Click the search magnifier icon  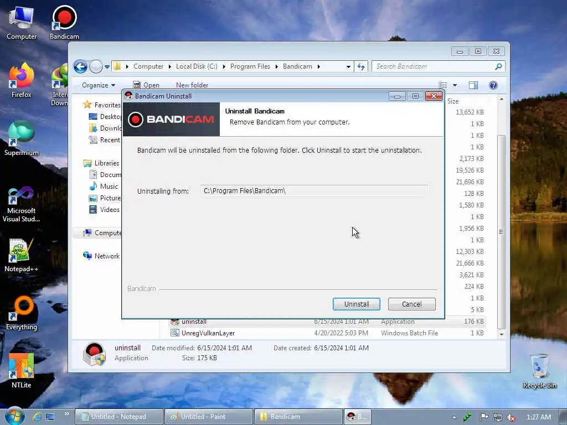coord(498,66)
